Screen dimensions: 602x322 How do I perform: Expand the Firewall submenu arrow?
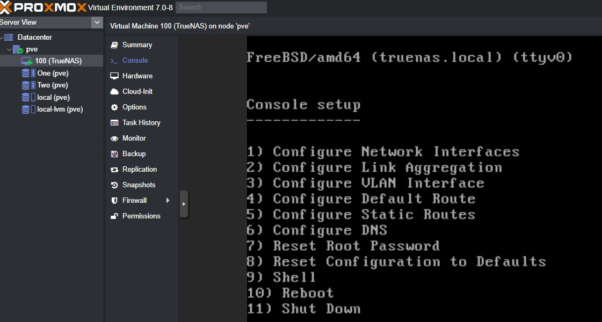pos(168,201)
